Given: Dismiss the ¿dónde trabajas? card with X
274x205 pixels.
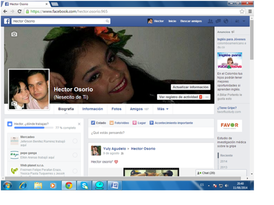Looking at the screenshot, I should [79, 124].
